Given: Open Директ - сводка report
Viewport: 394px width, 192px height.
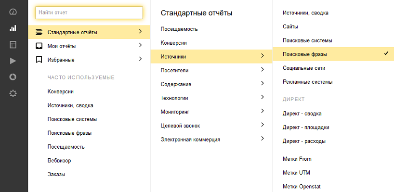Looking at the screenshot, I should pos(302,114).
